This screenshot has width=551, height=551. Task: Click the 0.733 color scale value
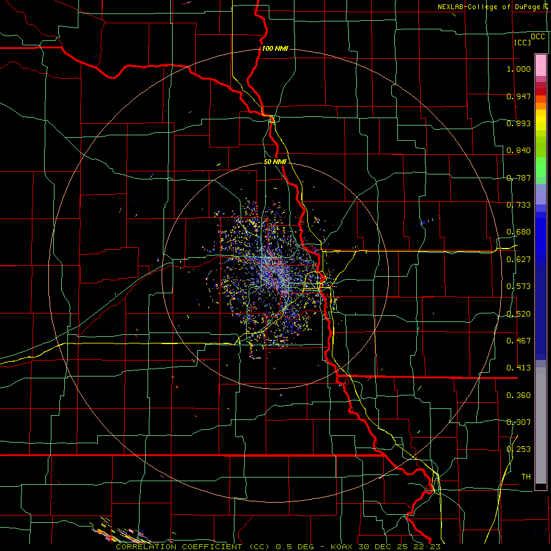coord(519,205)
